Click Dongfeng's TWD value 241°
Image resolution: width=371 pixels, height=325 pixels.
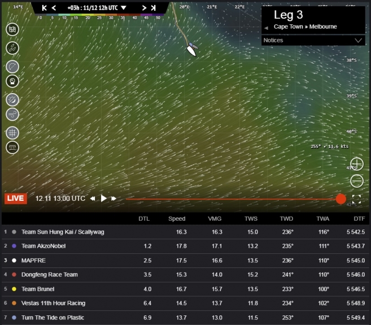click(x=287, y=274)
